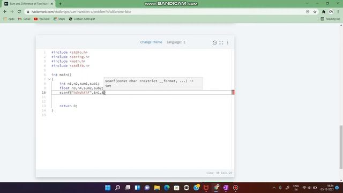Click the microphone tray icon
This screenshot has width=343, height=193.
point(280,188)
